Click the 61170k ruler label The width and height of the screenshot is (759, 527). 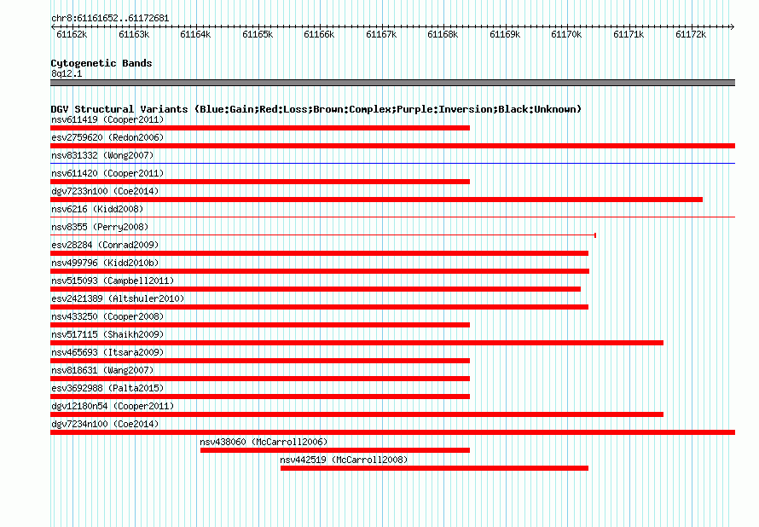[x=566, y=34]
